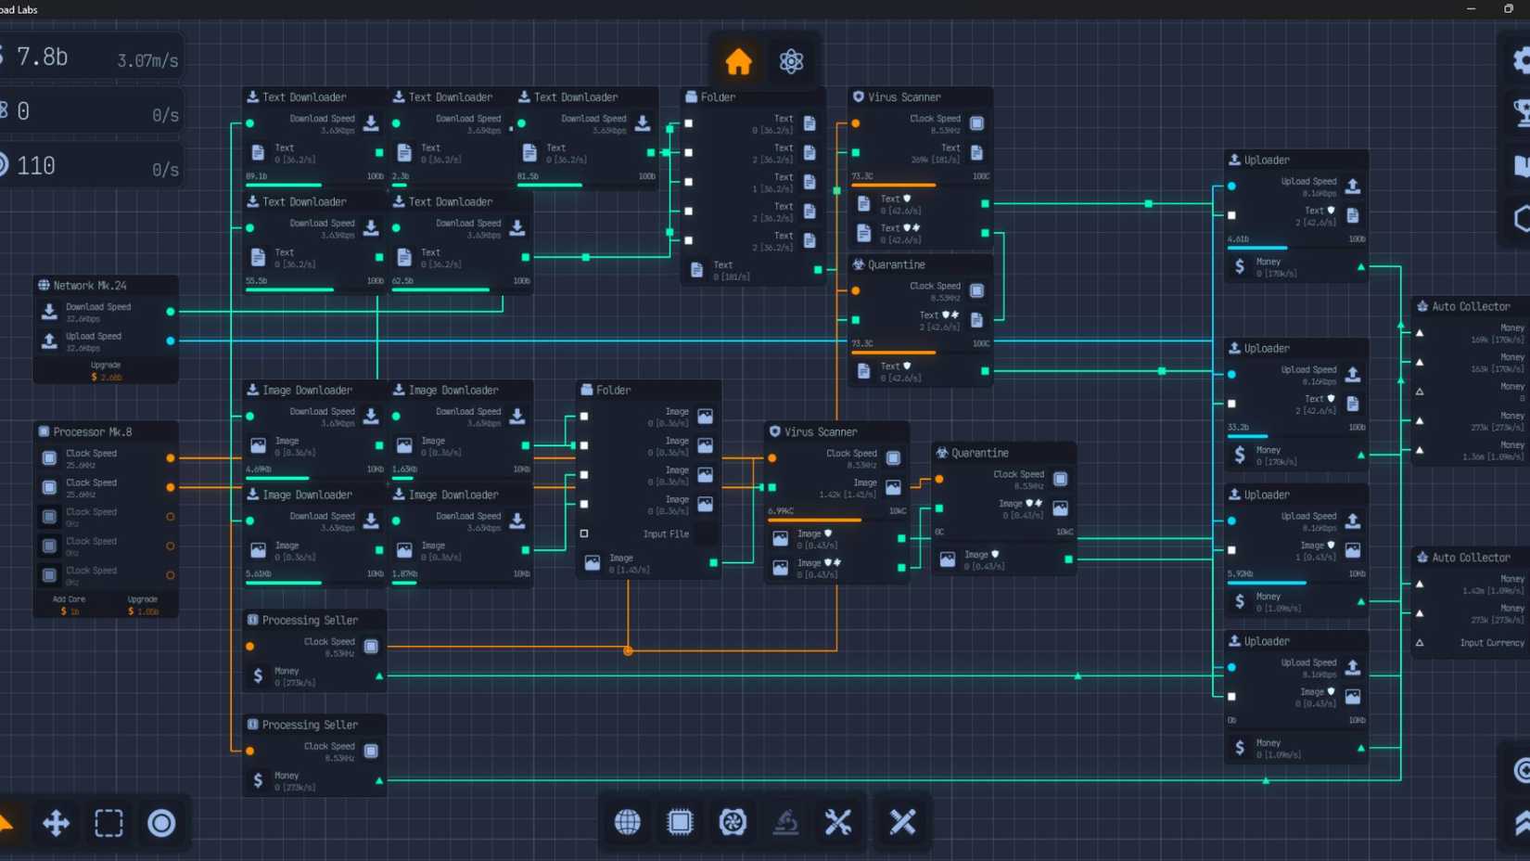
Task: Open the globe network category in bottom toolbar
Action: pyautogui.click(x=627, y=822)
